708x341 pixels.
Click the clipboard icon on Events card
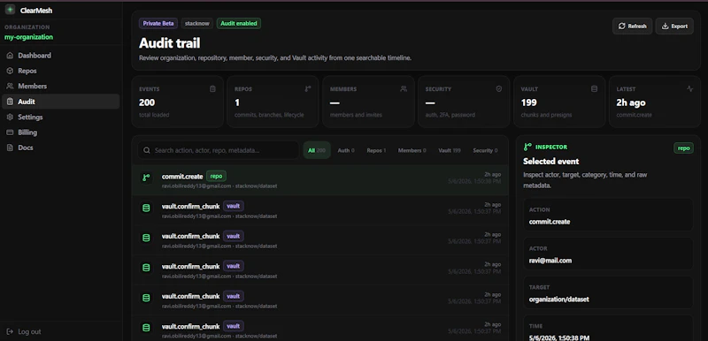click(x=212, y=88)
